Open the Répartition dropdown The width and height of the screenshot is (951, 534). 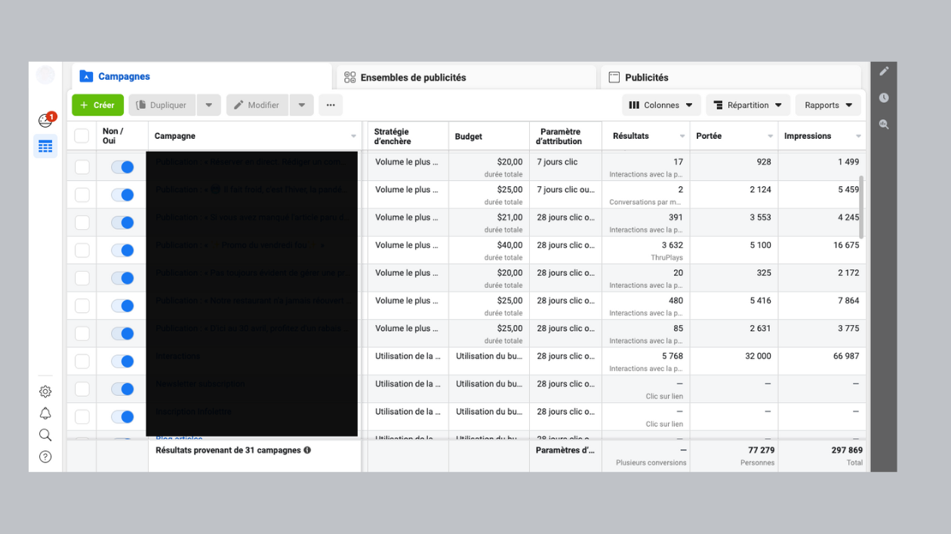click(x=748, y=106)
